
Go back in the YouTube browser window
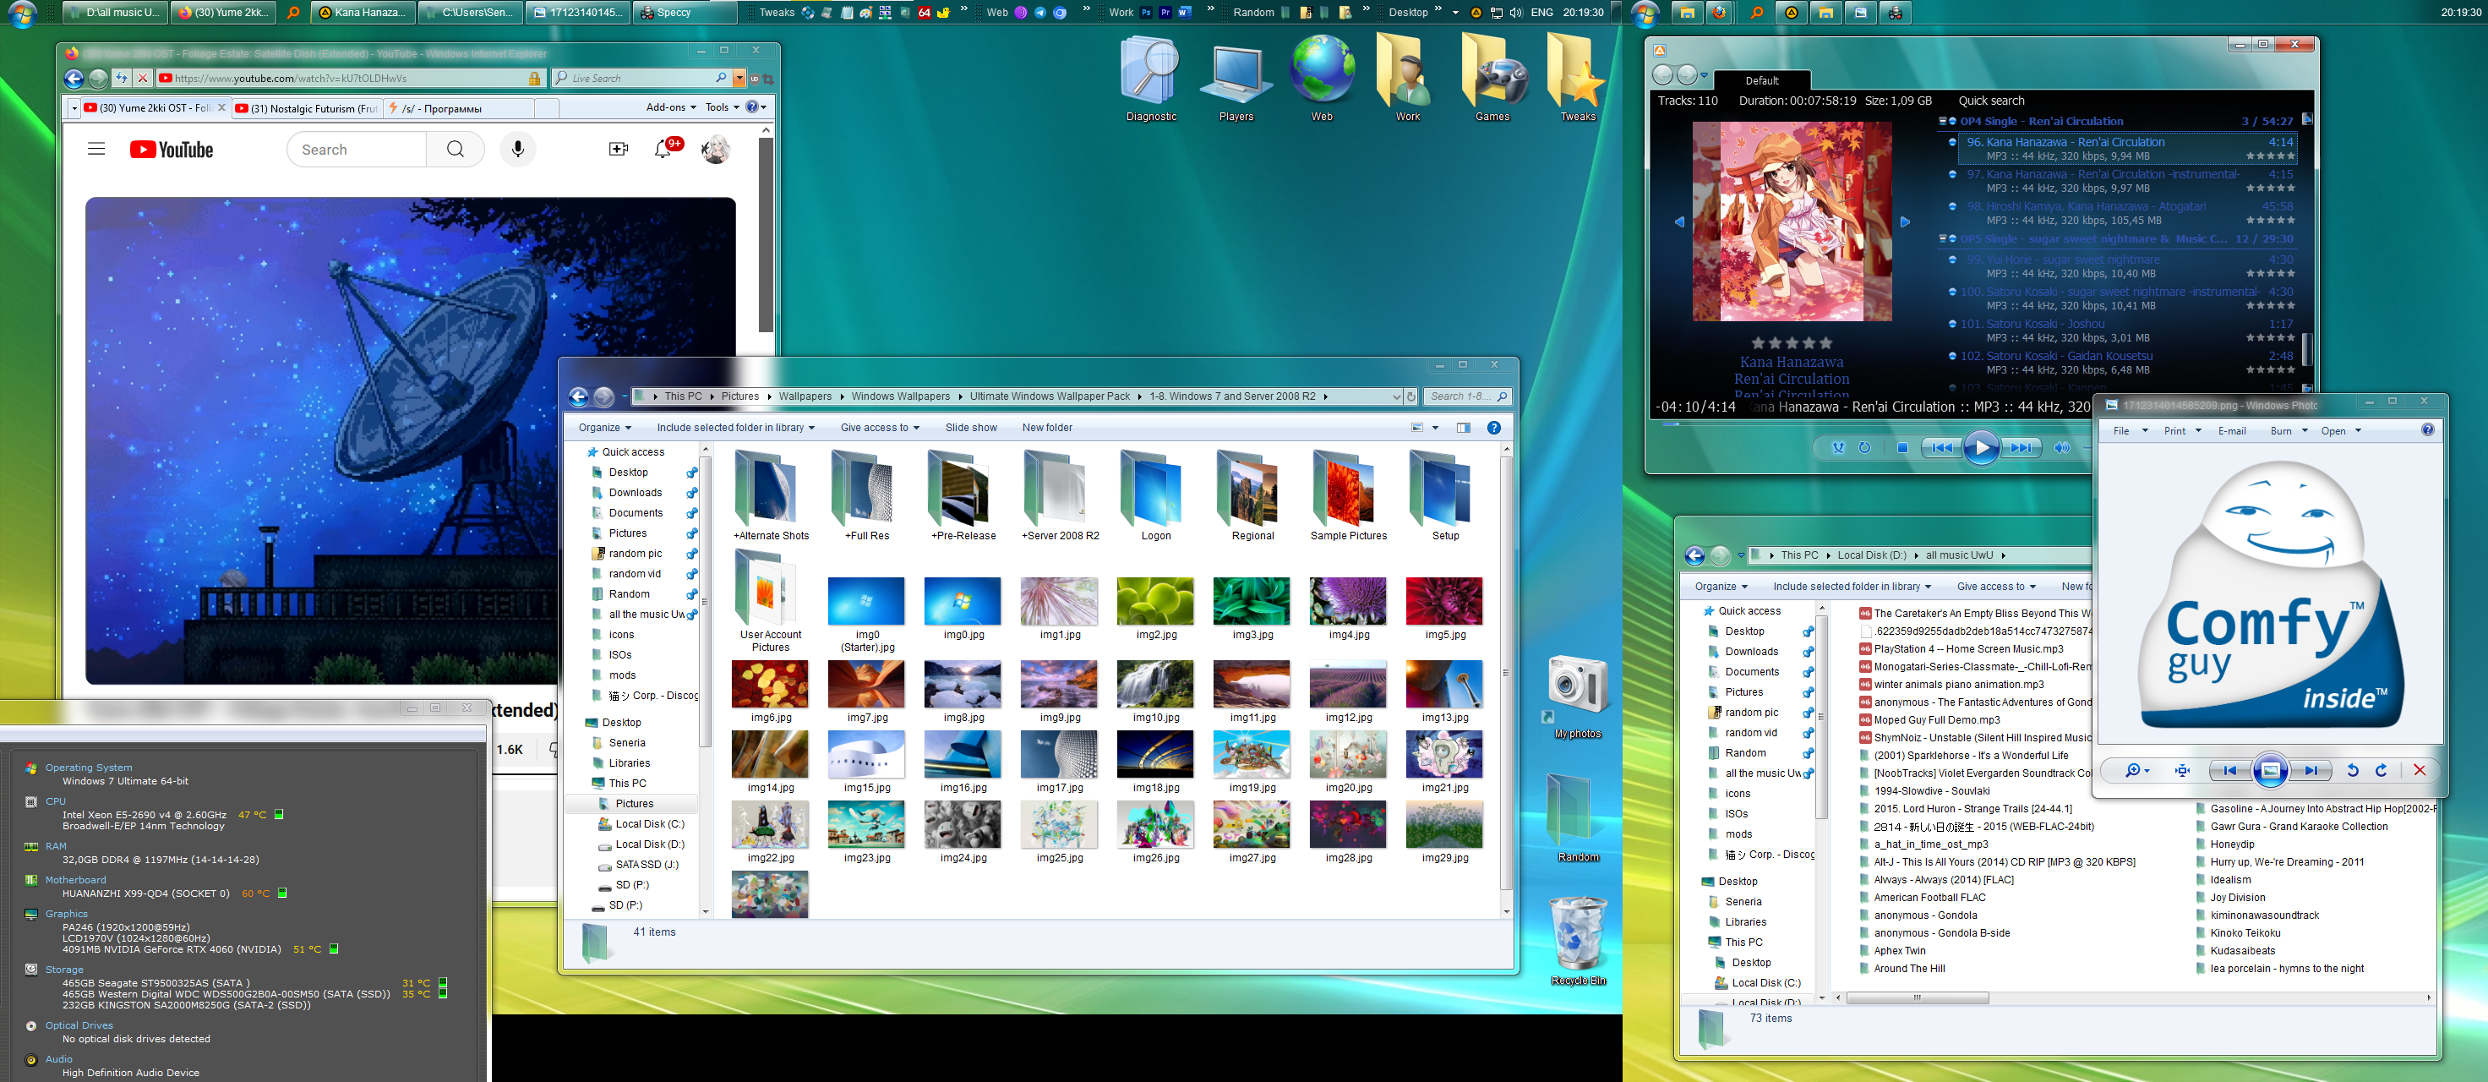74,79
